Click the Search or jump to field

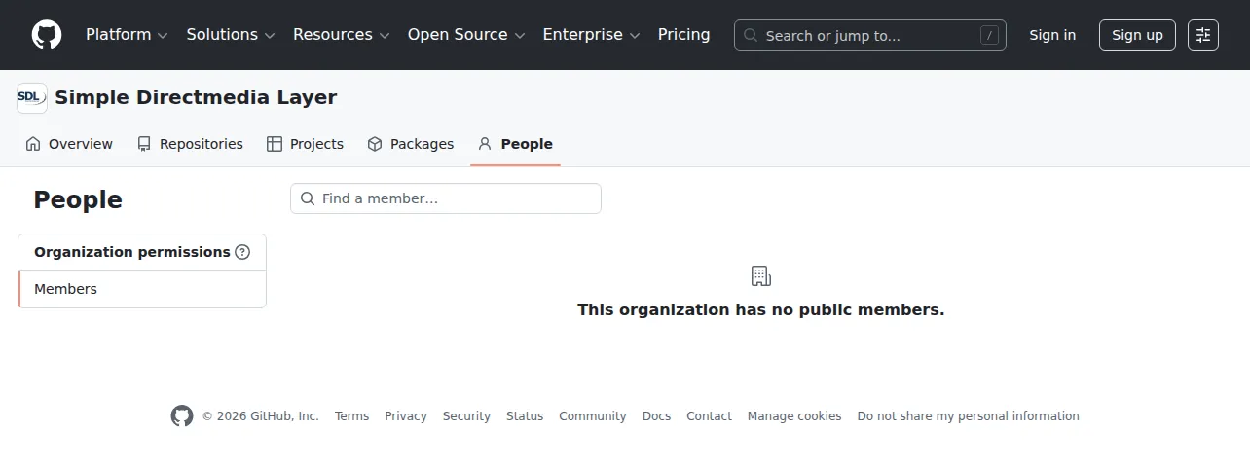click(870, 35)
